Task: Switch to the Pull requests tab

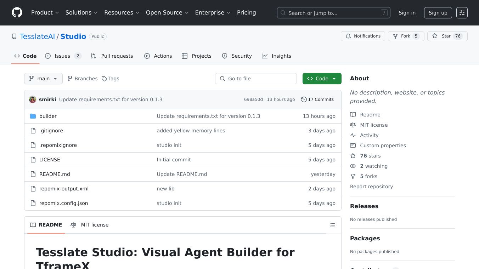Action: (x=112, y=56)
